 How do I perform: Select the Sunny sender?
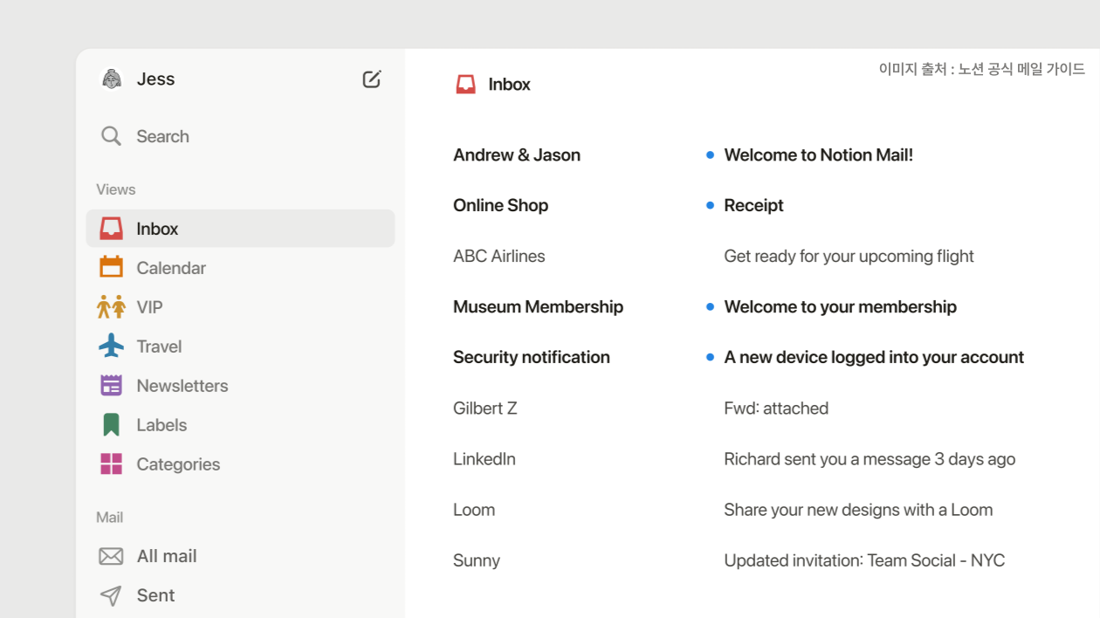point(477,560)
